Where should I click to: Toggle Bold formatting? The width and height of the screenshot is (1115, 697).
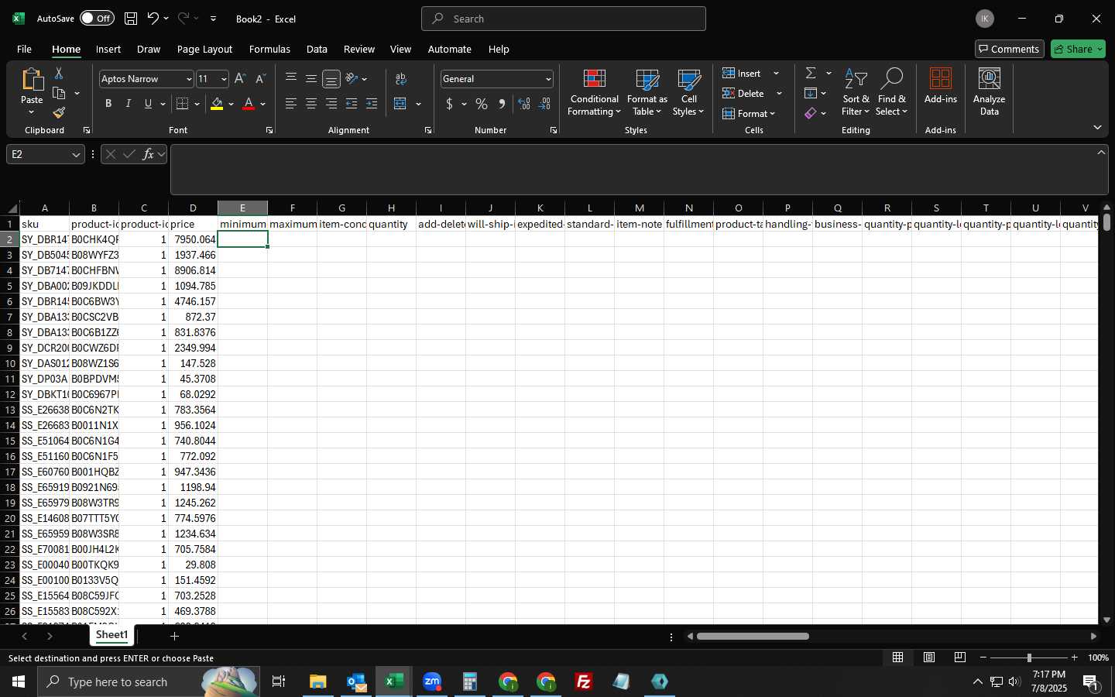(x=108, y=104)
